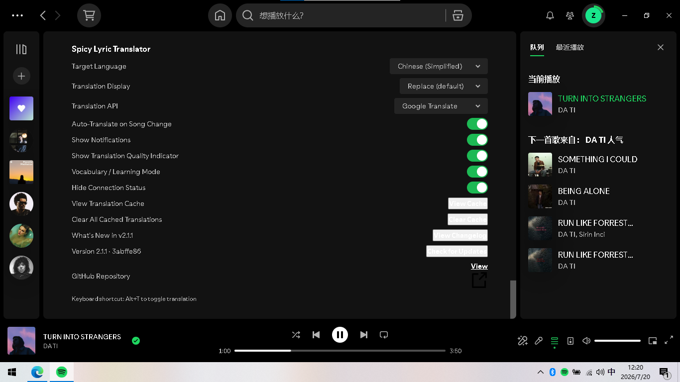
Task: Show hidden system tray icons chevron
Action: 541,372
